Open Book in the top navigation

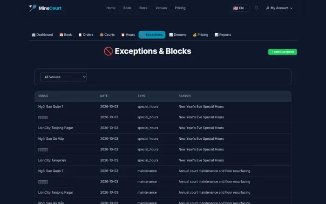pos(127,8)
